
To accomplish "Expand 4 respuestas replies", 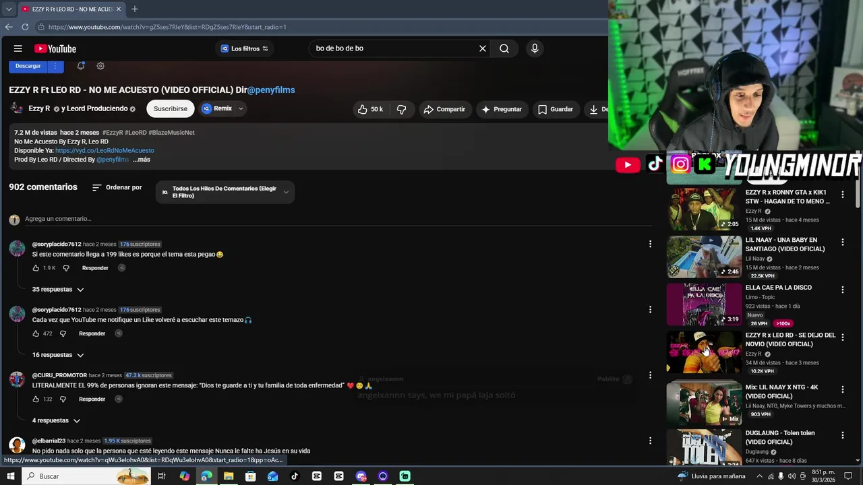I will [57, 420].
